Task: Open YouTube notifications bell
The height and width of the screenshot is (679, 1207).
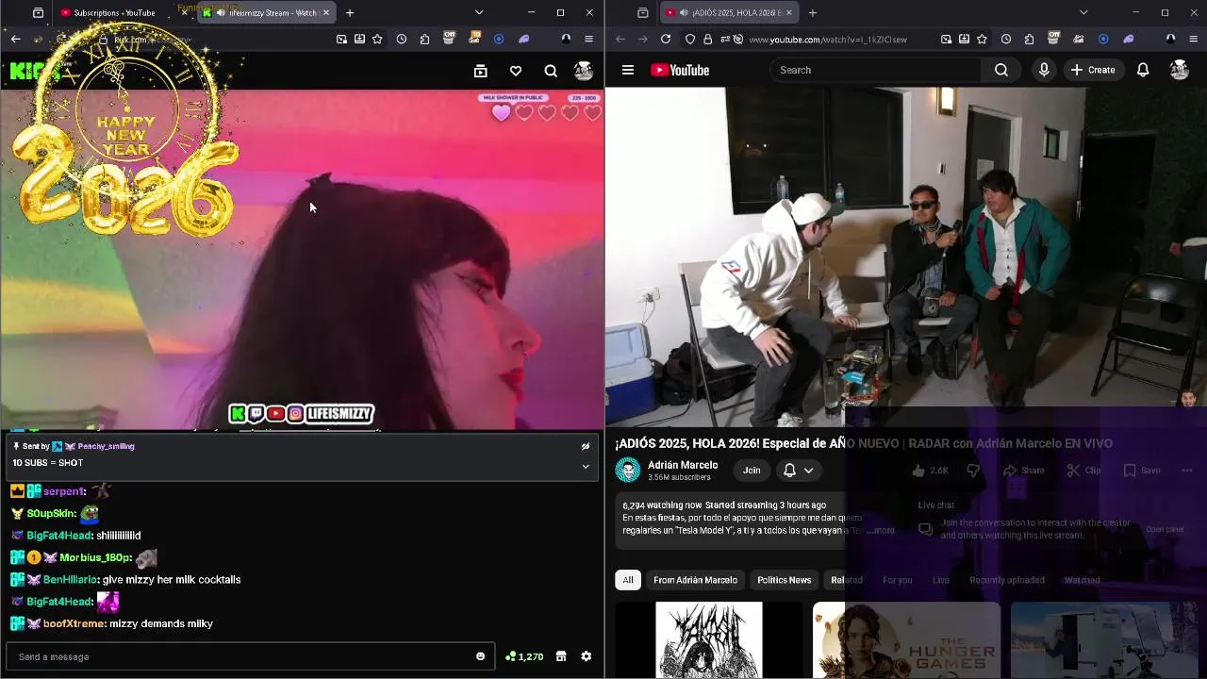Action: click(1143, 70)
